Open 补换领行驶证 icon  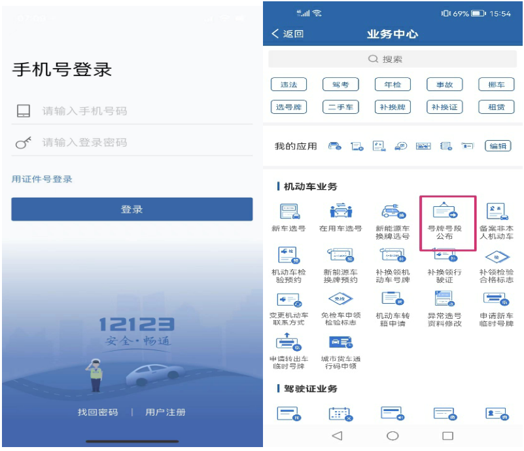(445, 257)
